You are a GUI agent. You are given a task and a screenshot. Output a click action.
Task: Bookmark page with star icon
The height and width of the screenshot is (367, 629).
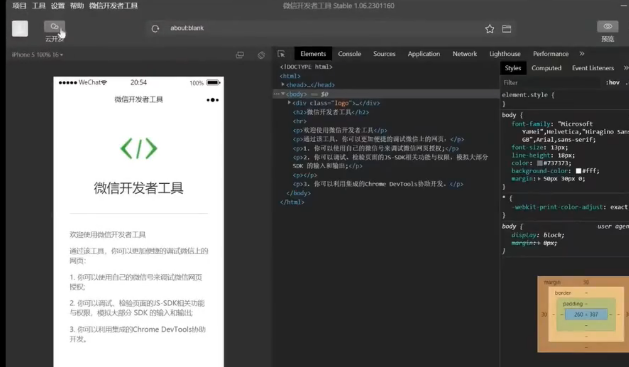coord(489,29)
